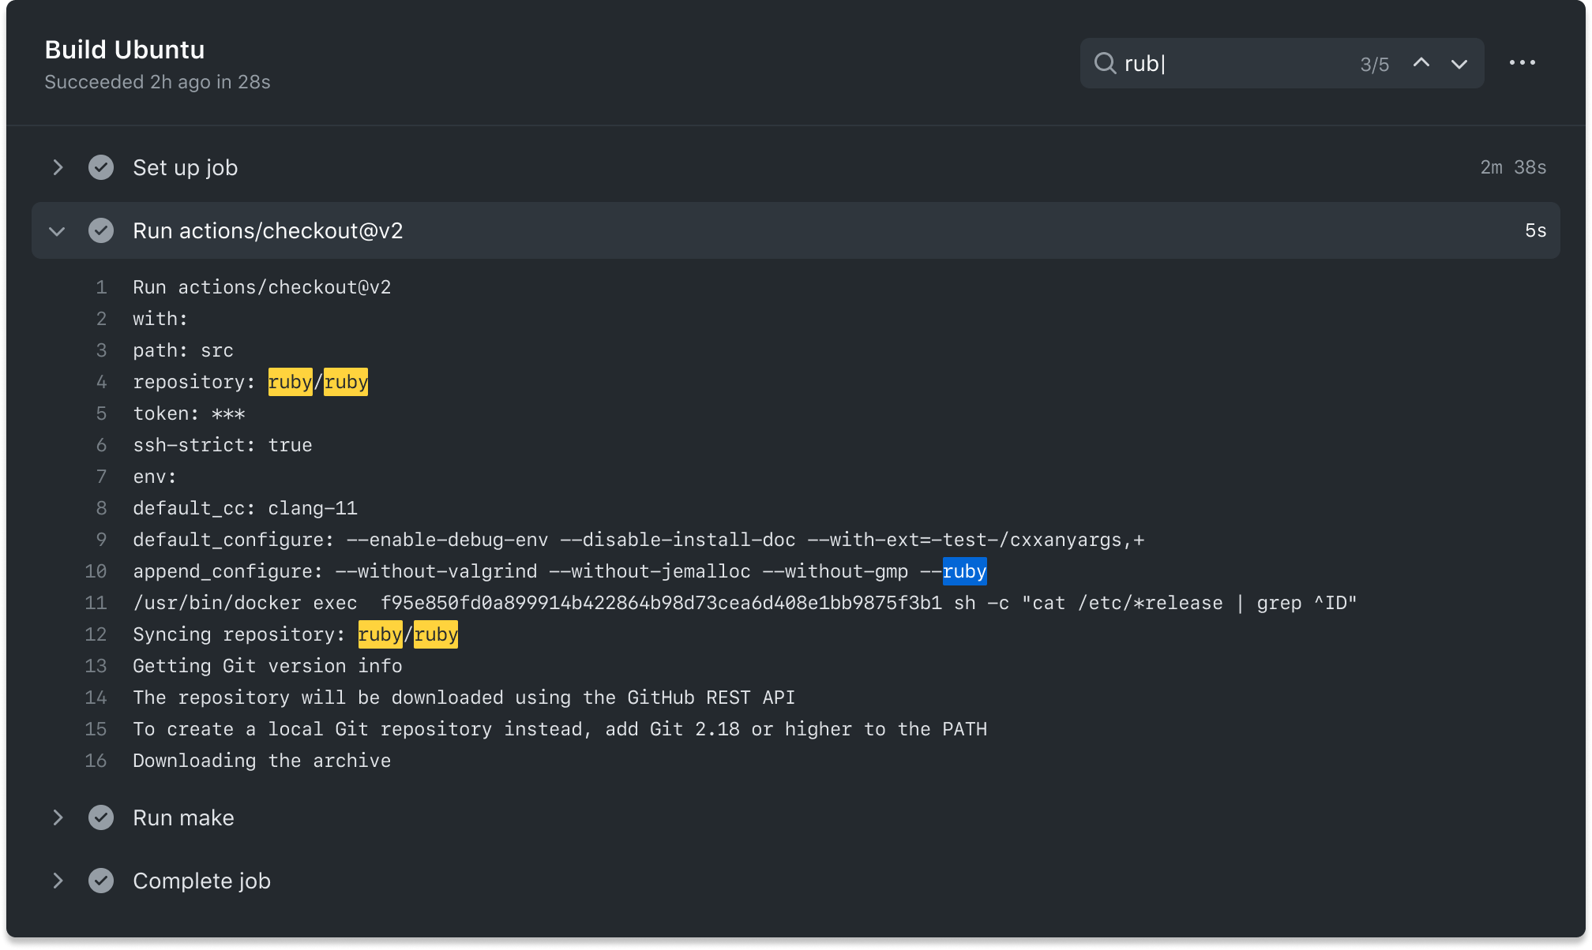This screenshot has height=950, width=1592.
Task: Open the Build Ubuntu job title
Action: pyautogui.click(x=125, y=50)
